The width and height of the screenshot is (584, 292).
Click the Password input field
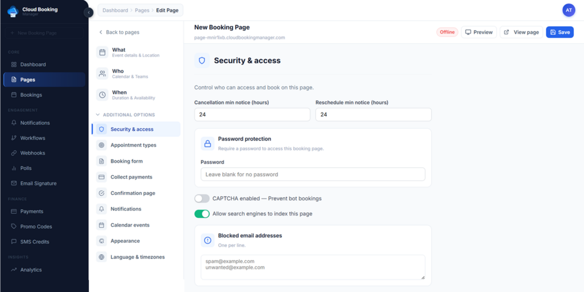pyautogui.click(x=313, y=175)
